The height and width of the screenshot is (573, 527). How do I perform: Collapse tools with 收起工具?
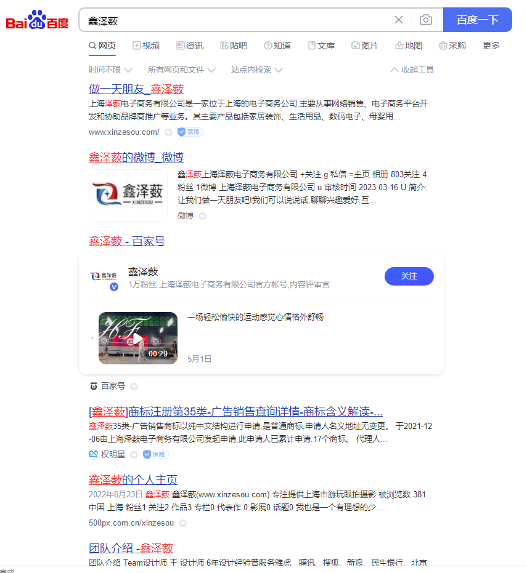[x=412, y=70]
